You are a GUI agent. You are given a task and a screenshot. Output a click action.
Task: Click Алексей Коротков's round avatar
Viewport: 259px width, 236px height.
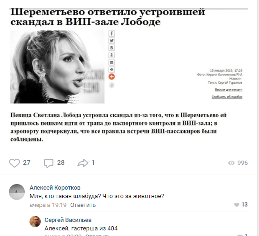17,192
